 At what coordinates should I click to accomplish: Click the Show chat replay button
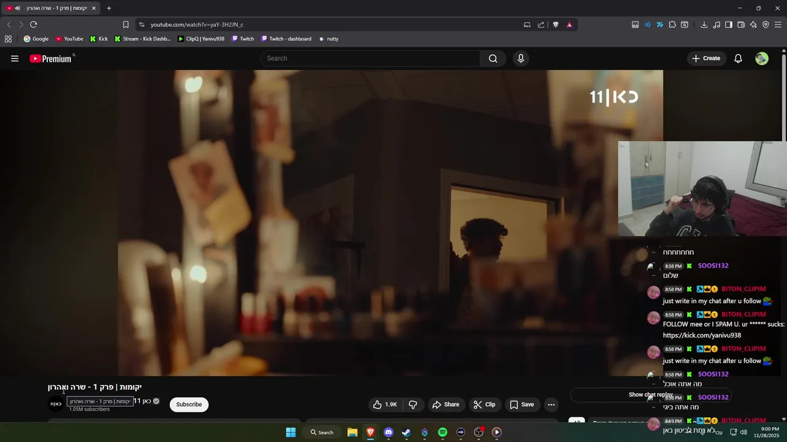tap(651, 395)
